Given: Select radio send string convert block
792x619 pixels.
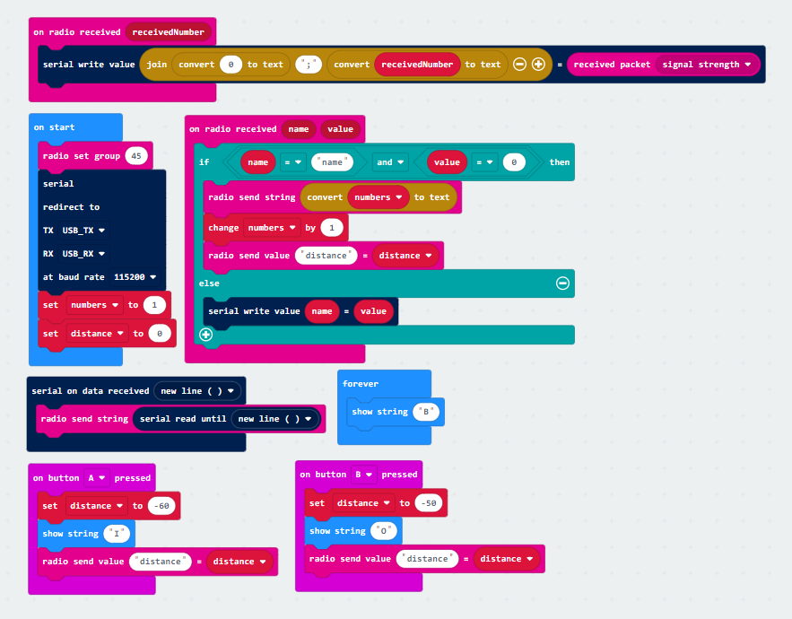Looking at the screenshot, I should pyautogui.click(x=251, y=197).
